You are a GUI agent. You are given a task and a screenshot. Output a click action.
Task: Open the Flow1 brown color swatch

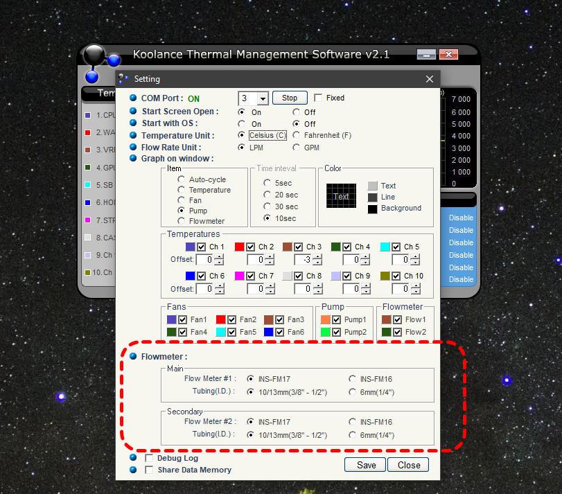point(387,319)
